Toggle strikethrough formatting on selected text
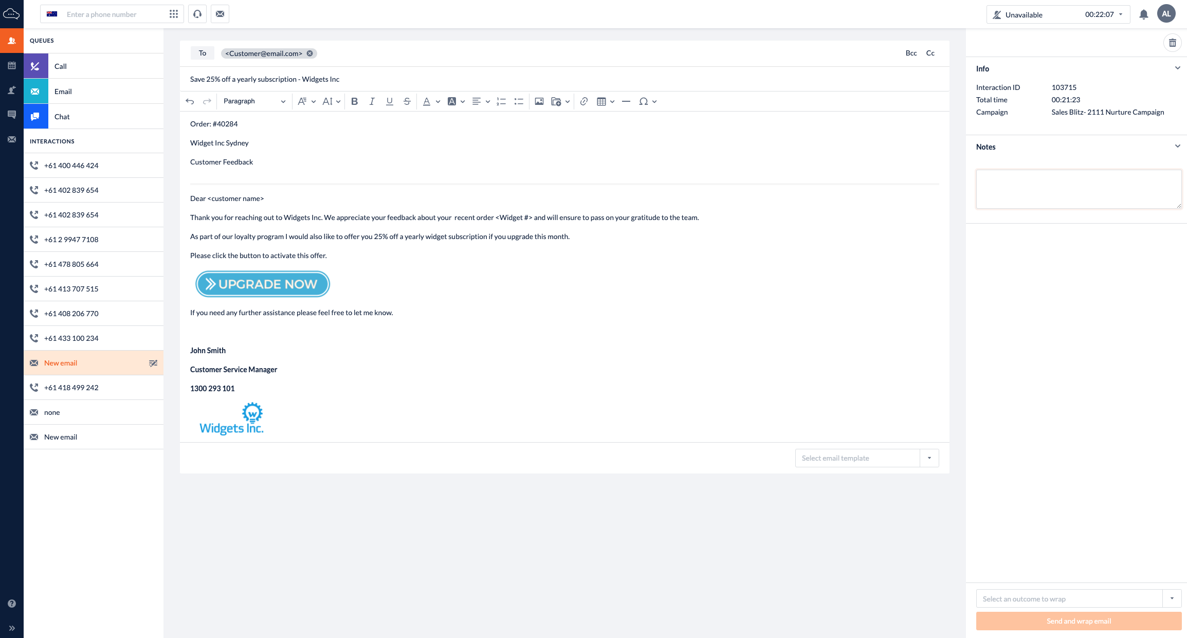This screenshot has width=1187, height=638. [407, 101]
